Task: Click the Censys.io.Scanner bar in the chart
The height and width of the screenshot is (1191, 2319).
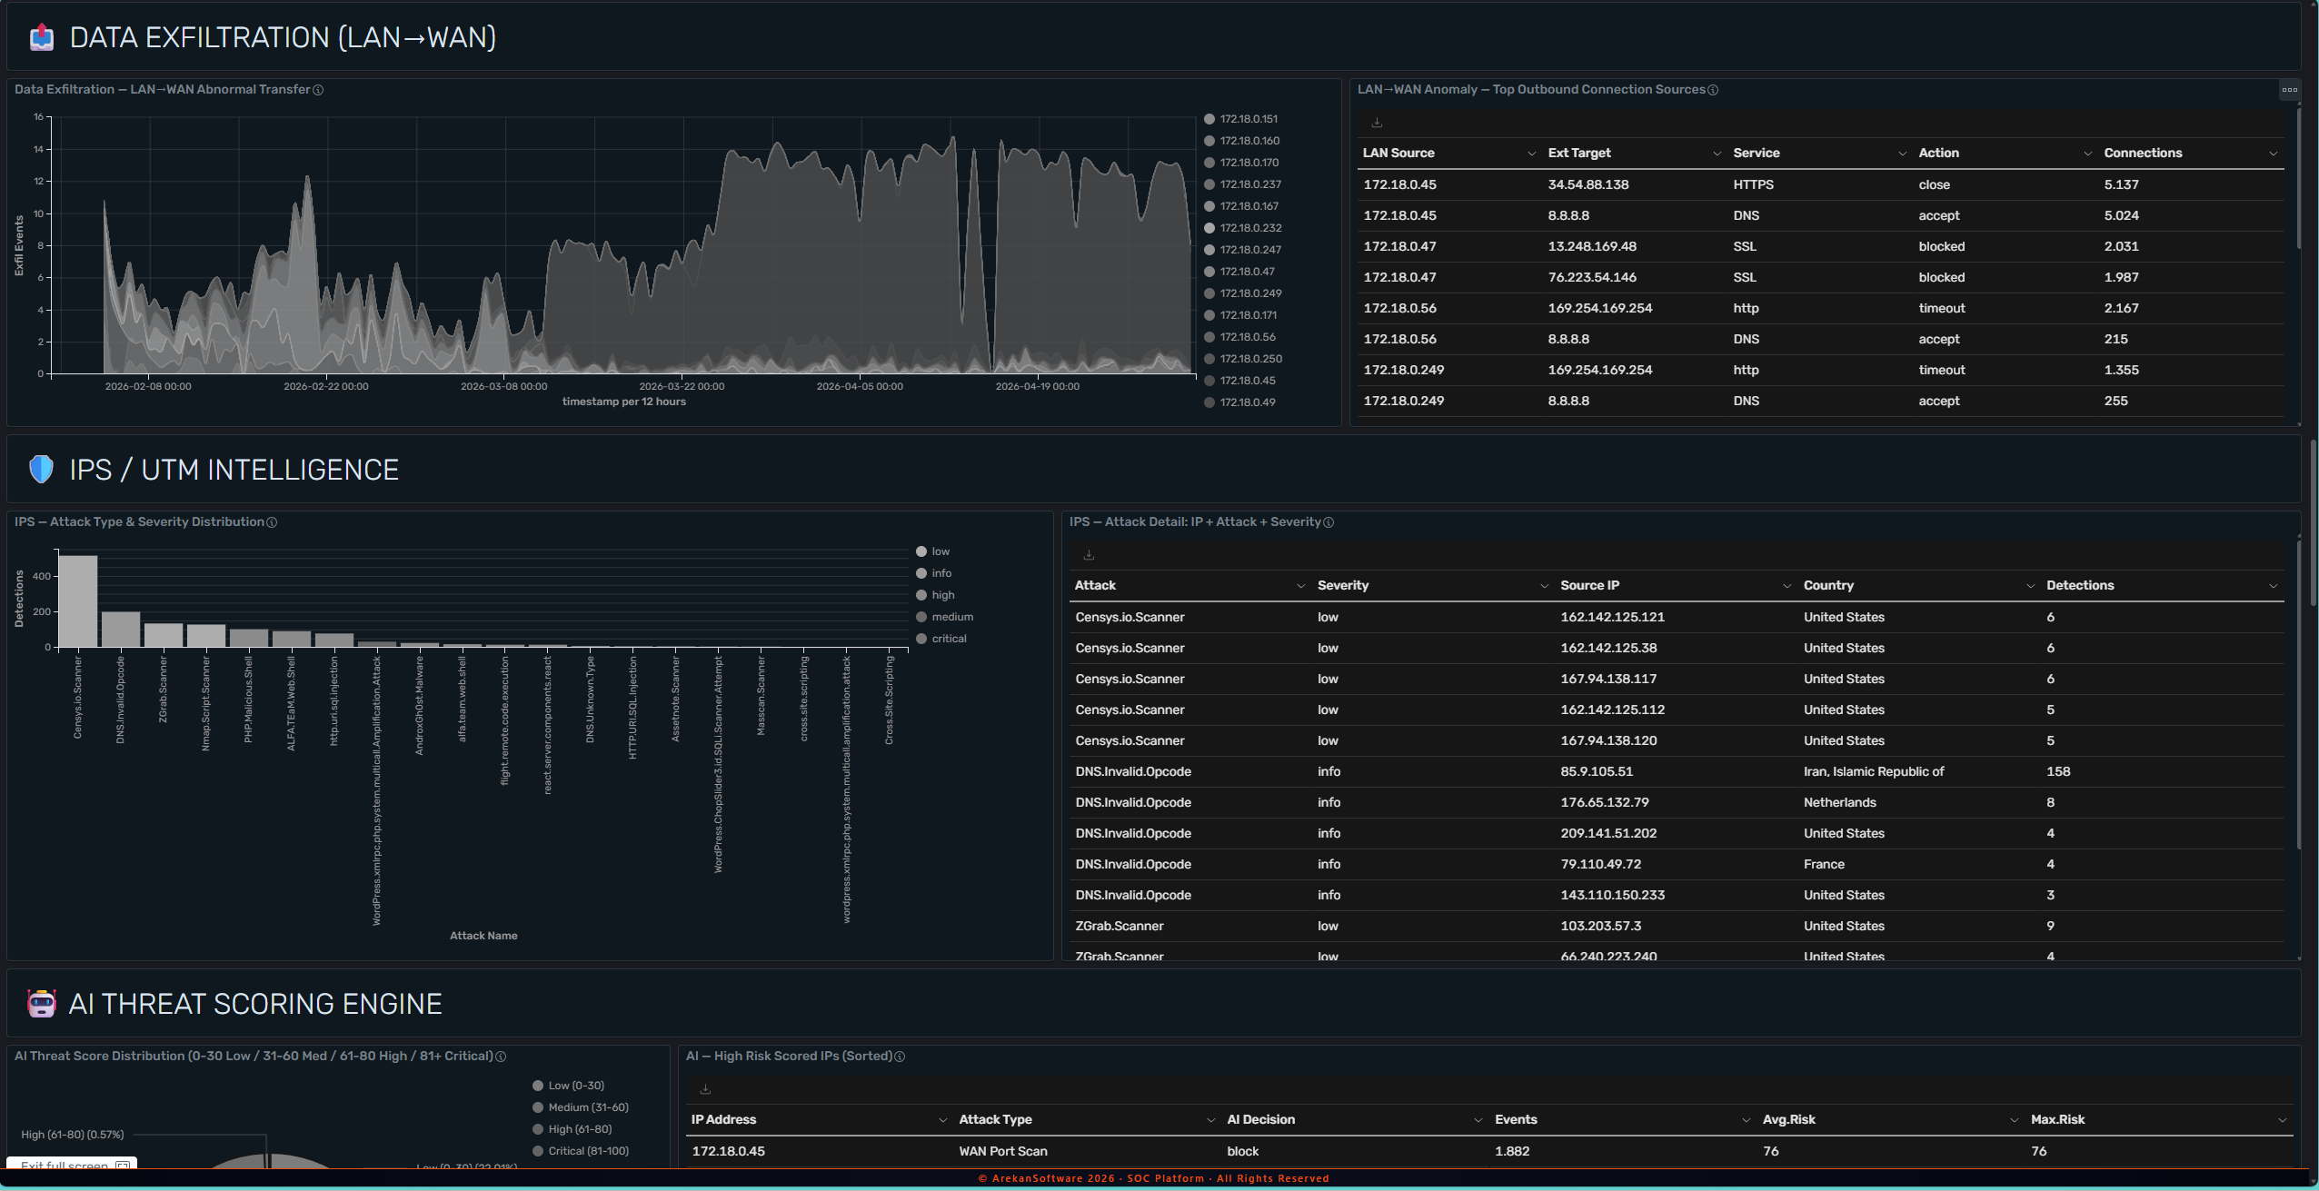Action: (78, 601)
